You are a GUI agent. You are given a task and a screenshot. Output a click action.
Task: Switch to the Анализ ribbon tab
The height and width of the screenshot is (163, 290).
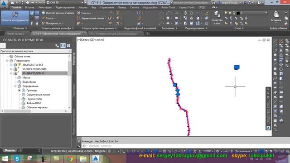pyautogui.click(x=83, y=7)
